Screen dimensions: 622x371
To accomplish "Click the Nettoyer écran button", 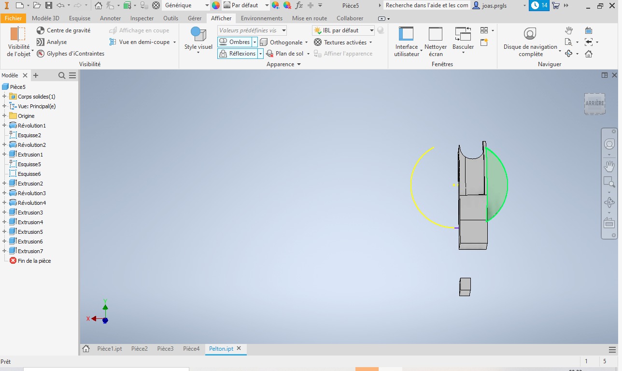I will pos(435,42).
